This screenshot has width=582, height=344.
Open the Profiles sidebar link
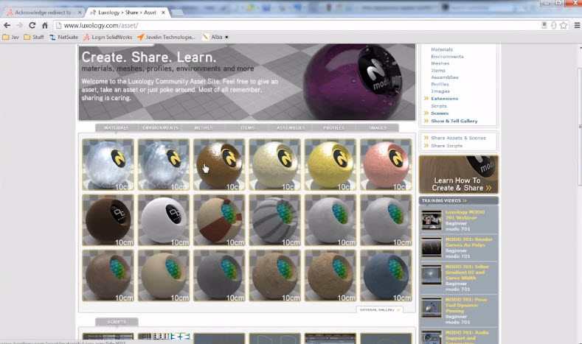[x=440, y=84]
